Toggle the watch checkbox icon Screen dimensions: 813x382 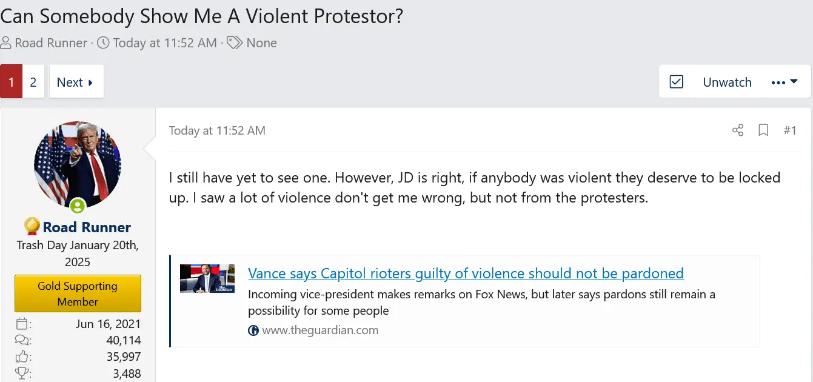click(676, 82)
